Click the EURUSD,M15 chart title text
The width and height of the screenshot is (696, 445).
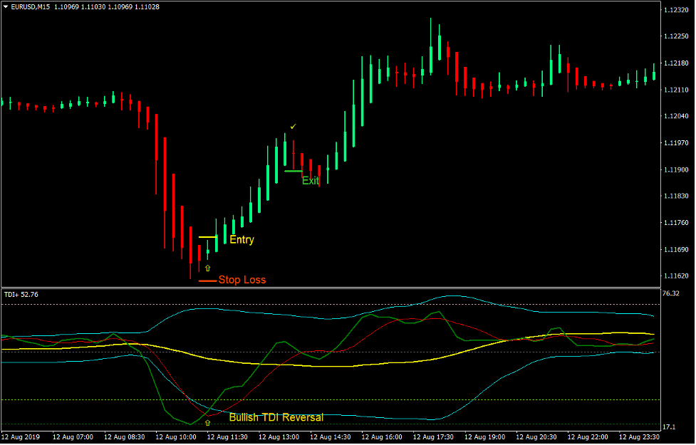click(34, 6)
